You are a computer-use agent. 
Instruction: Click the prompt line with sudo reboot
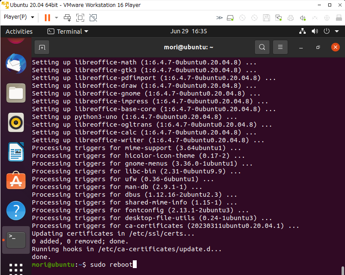(84, 265)
